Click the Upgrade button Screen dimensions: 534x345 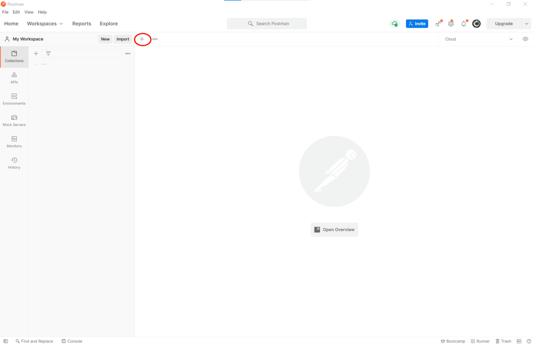pos(504,24)
